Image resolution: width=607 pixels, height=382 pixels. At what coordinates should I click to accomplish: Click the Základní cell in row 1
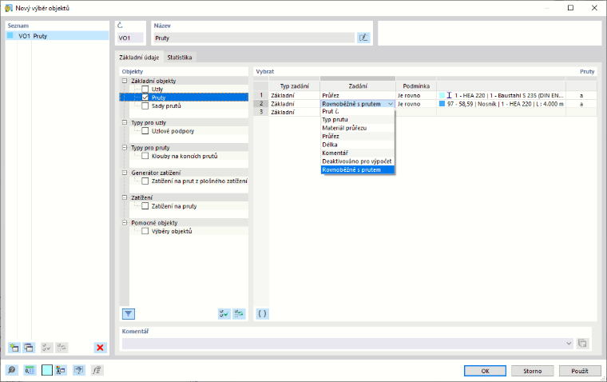[x=294, y=95]
